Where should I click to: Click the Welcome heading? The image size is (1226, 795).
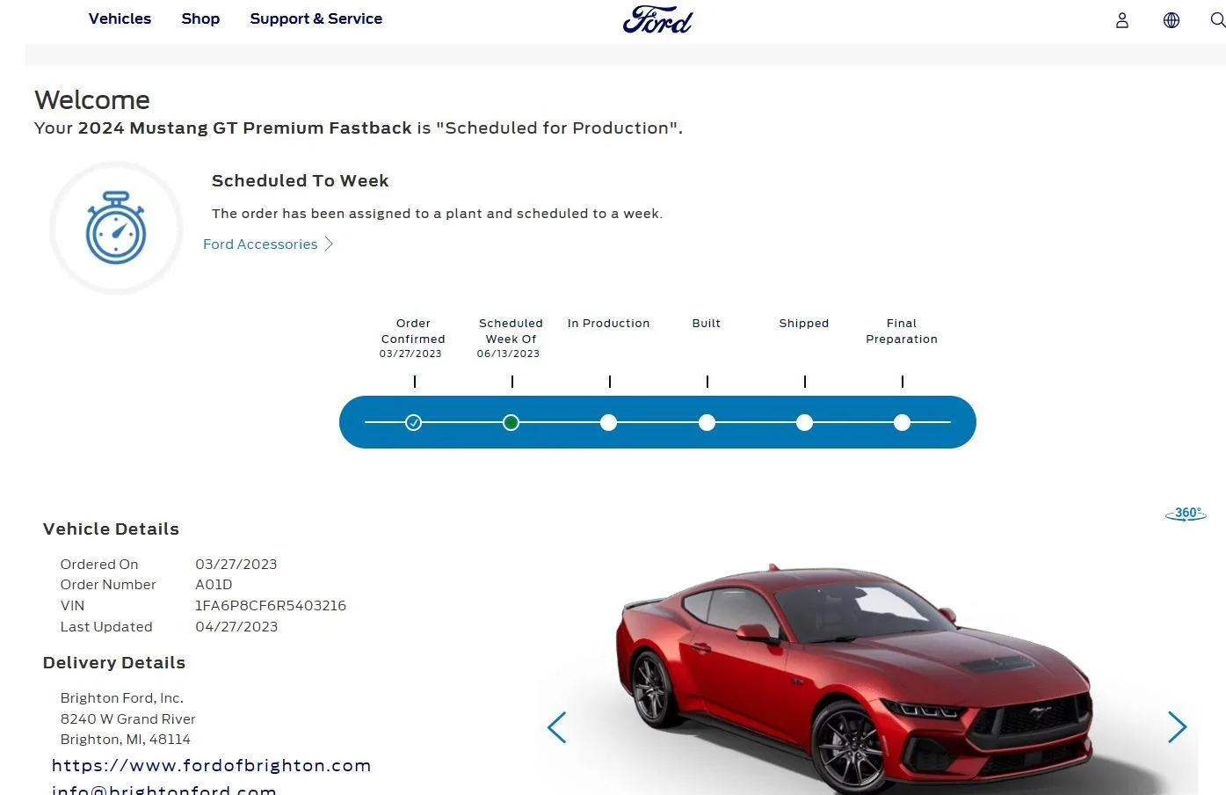coord(92,99)
